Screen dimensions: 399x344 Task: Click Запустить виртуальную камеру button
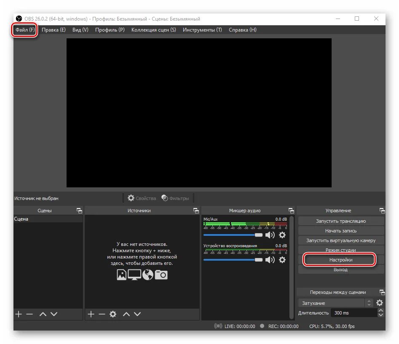[x=341, y=240]
